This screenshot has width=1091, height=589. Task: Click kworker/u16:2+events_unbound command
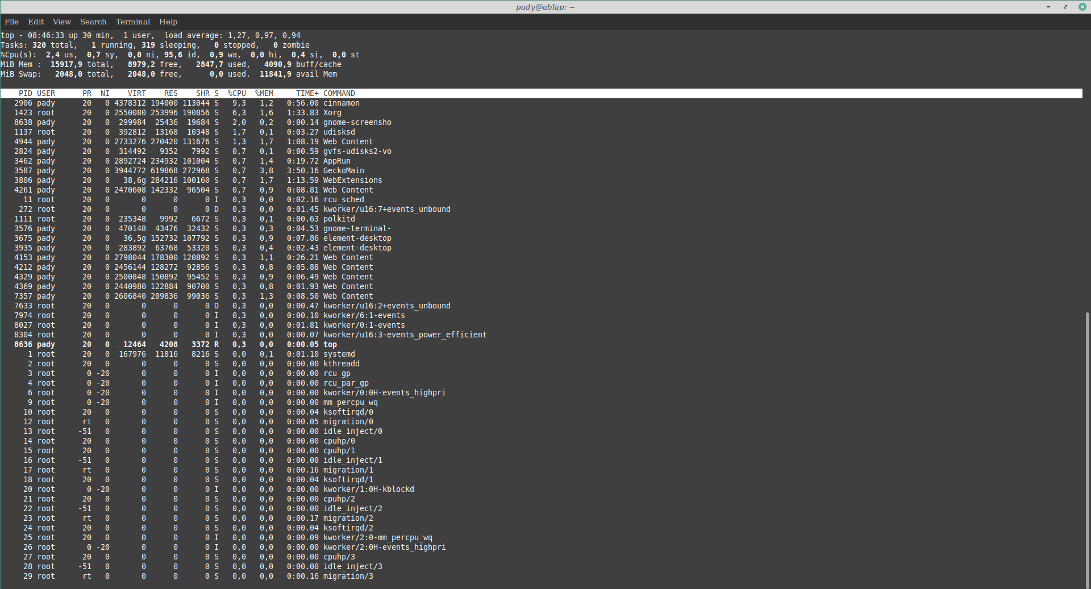[x=387, y=306]
